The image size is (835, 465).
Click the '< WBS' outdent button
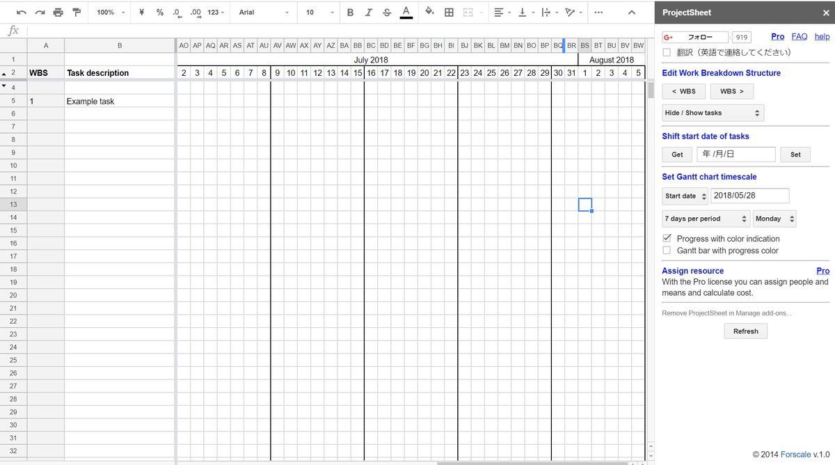[683, 91]
